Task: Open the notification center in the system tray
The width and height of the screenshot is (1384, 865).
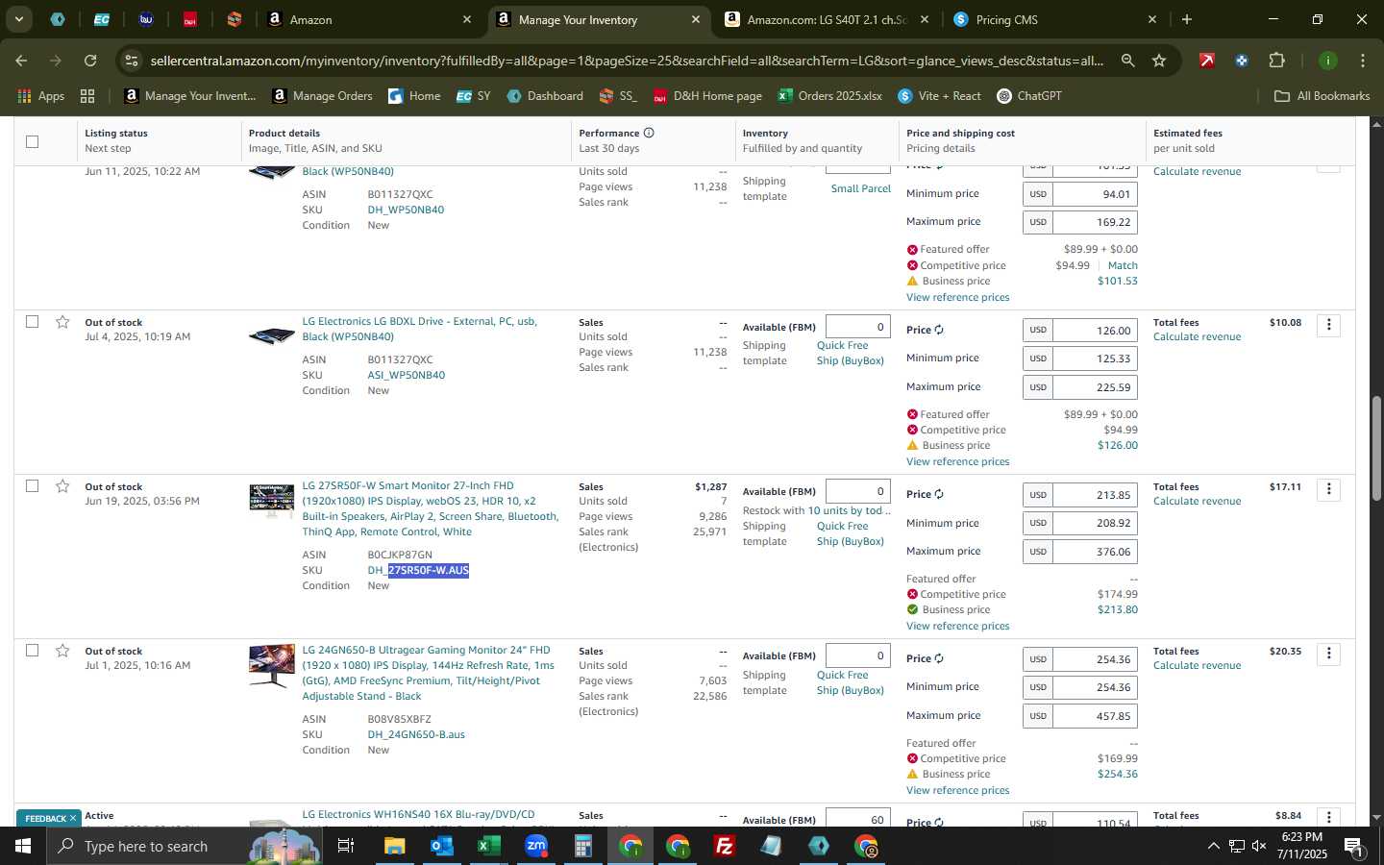Action: click(x=1353, y=847)
